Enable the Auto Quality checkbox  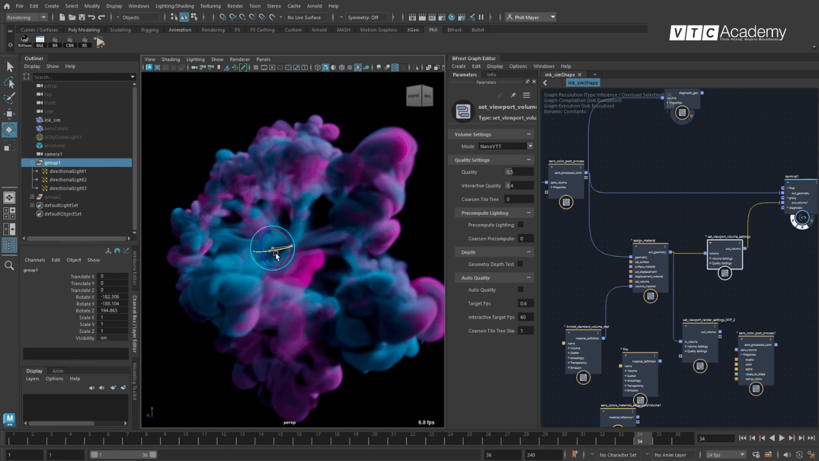coord(520,289)
